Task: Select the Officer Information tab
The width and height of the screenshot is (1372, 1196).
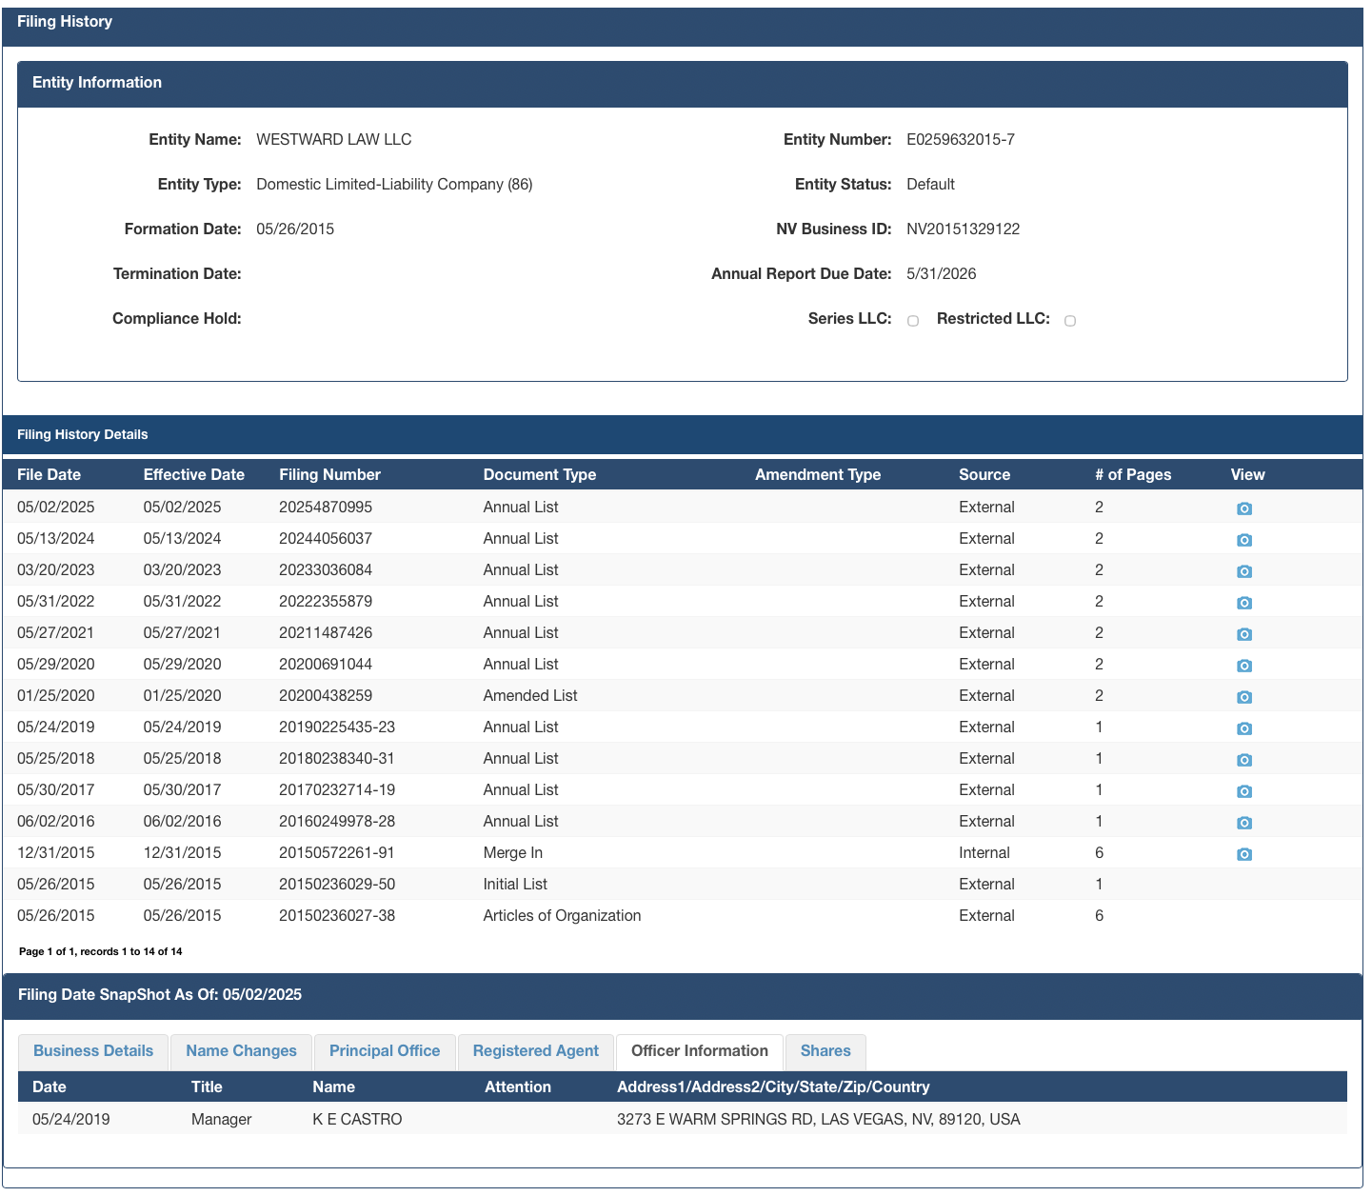Action: coord(700,1051)
